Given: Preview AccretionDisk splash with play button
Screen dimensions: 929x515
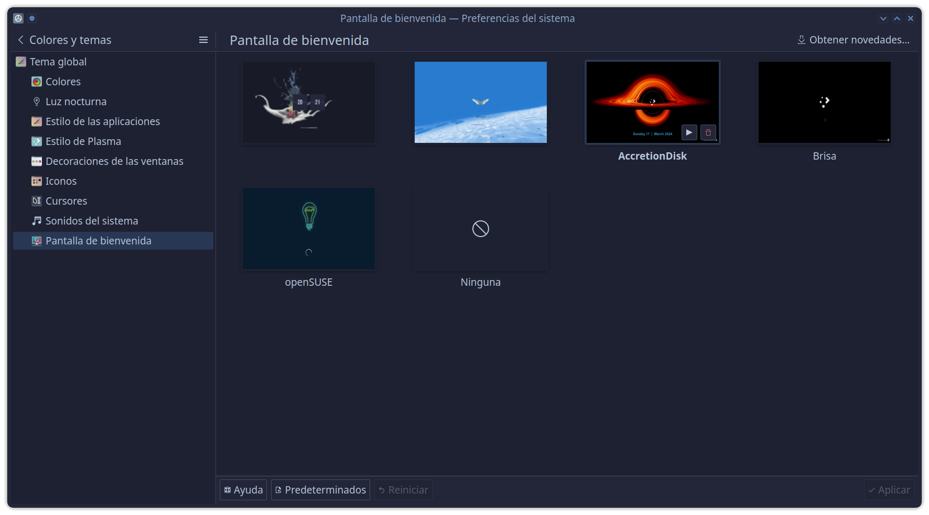Looking at the screenshot, I should click(x=689, y=132).
